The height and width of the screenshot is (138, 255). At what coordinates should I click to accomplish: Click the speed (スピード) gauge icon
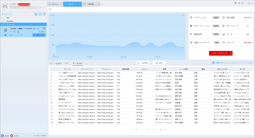224,43
